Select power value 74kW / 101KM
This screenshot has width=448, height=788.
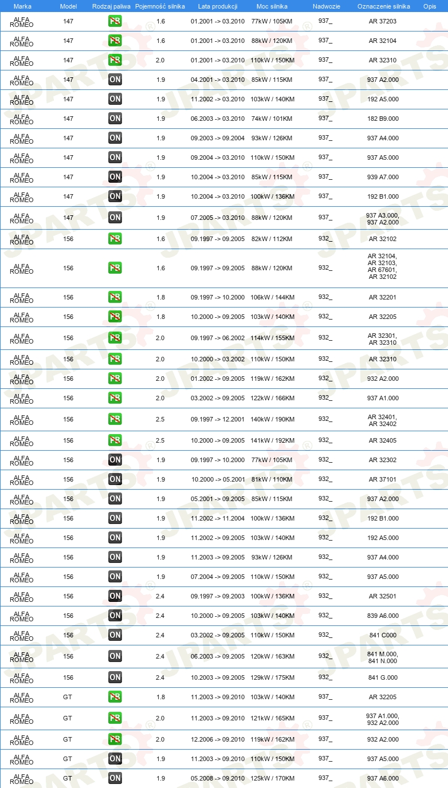[272, 119]
